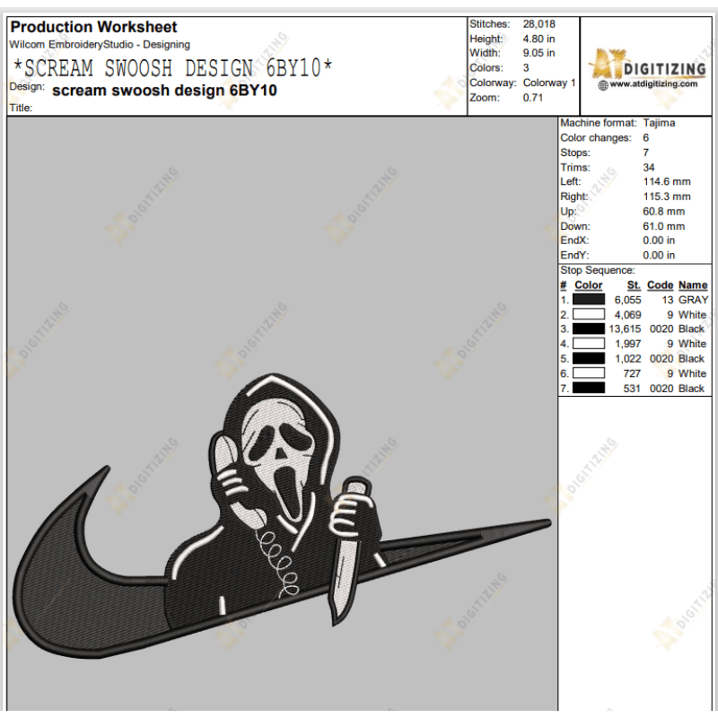This screenshot has width=718, height=718.
Task: Click the Colorway 1 value
Action: [x=547, y=82]
